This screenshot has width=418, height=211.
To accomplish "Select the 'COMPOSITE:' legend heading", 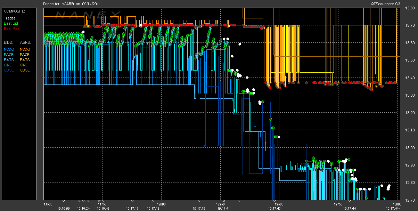I will [15, 11].
